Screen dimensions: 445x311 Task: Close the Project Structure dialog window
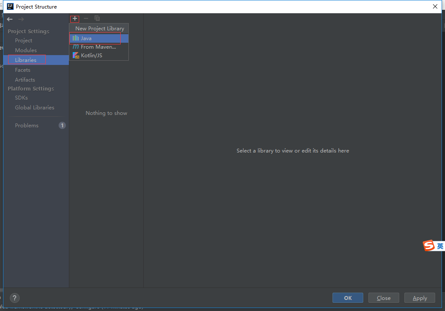coord(435,6)
